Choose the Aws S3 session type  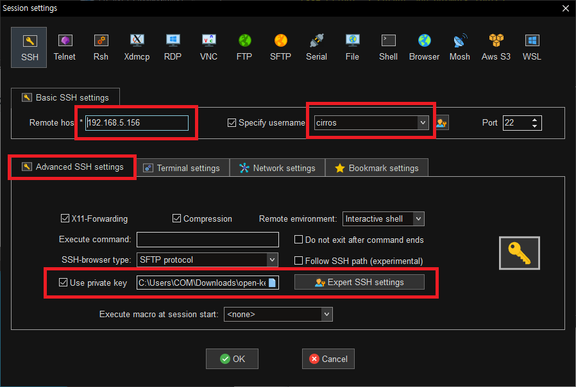tap(496, 47)
